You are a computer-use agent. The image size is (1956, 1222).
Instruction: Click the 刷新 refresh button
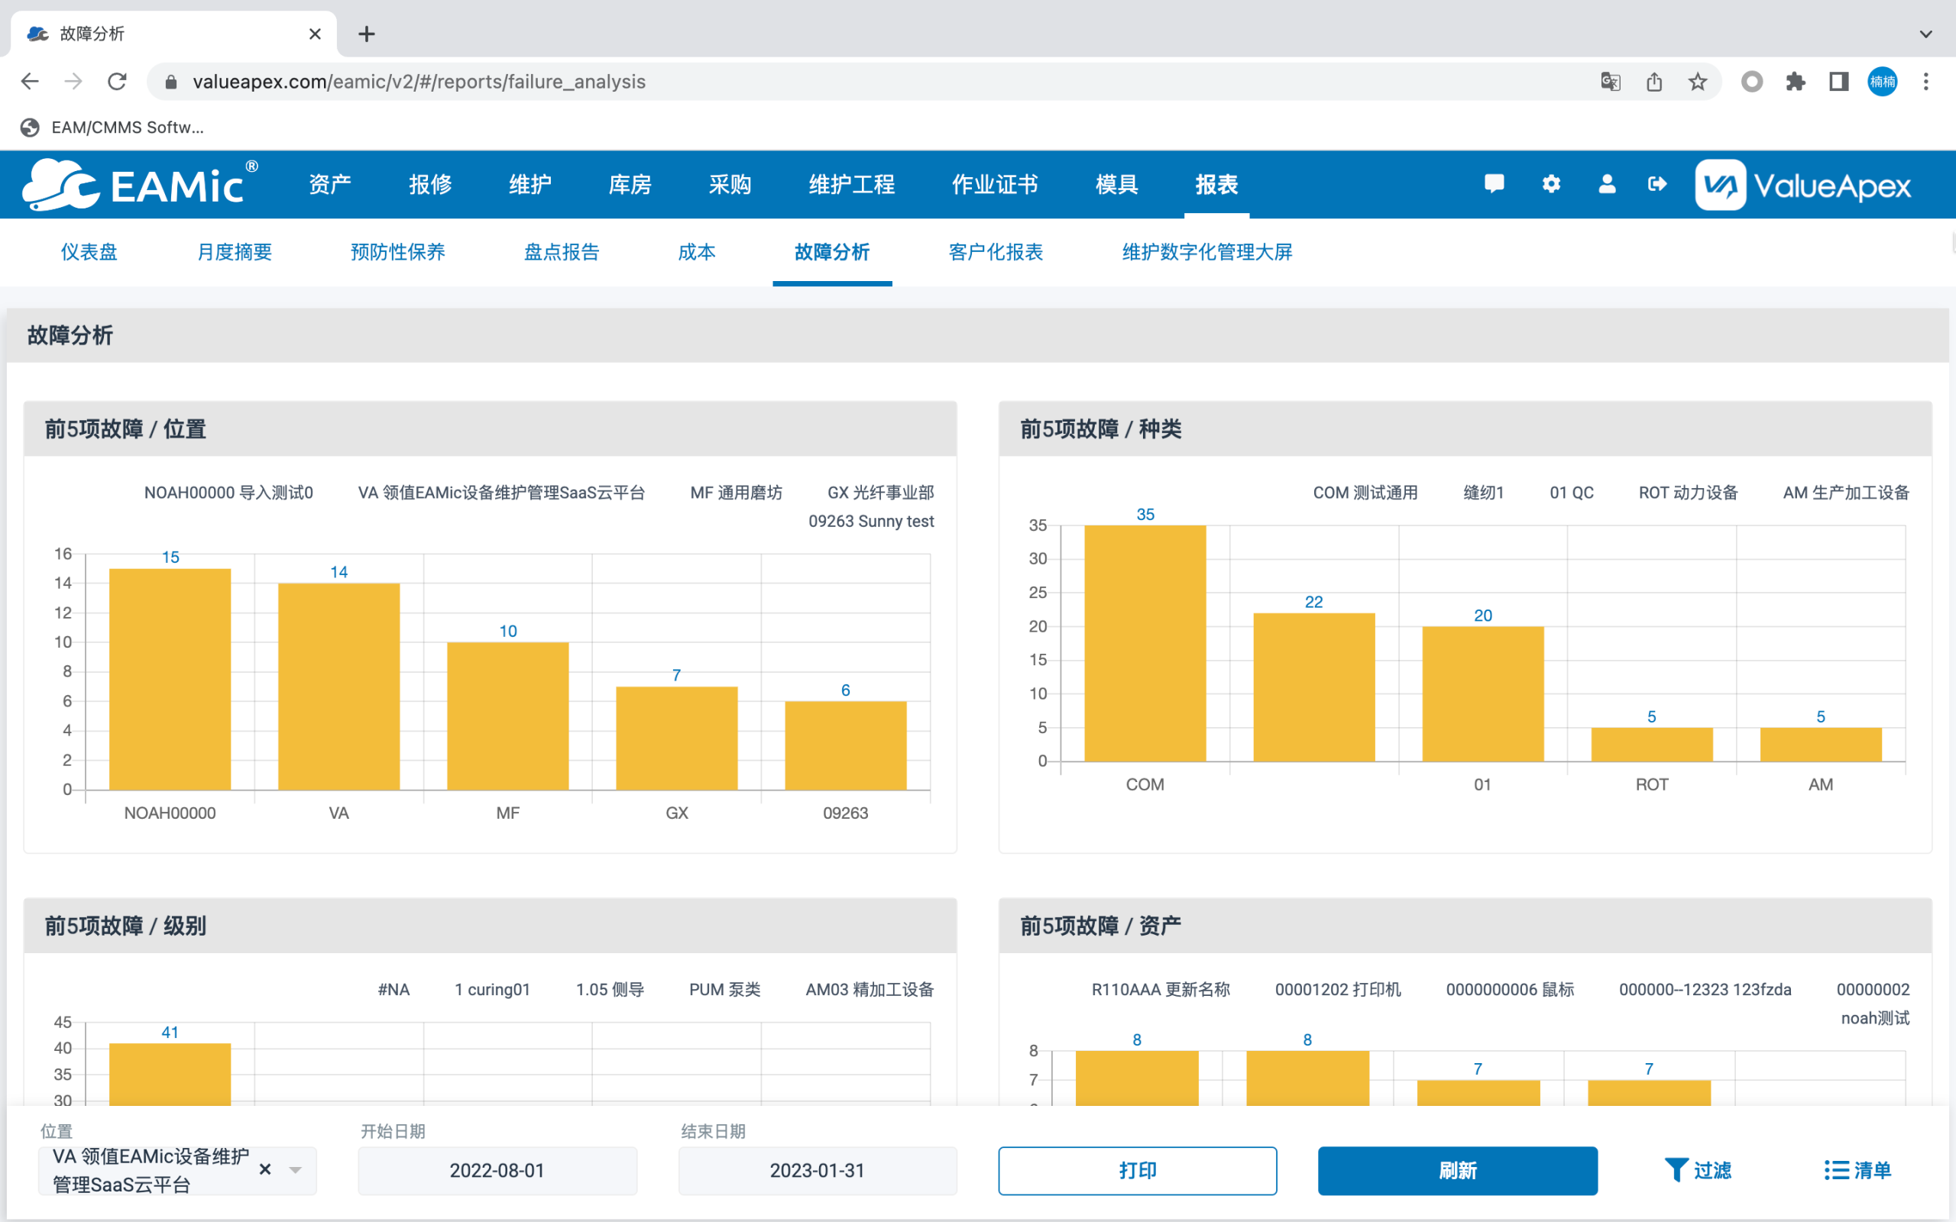[1456, 1170]
